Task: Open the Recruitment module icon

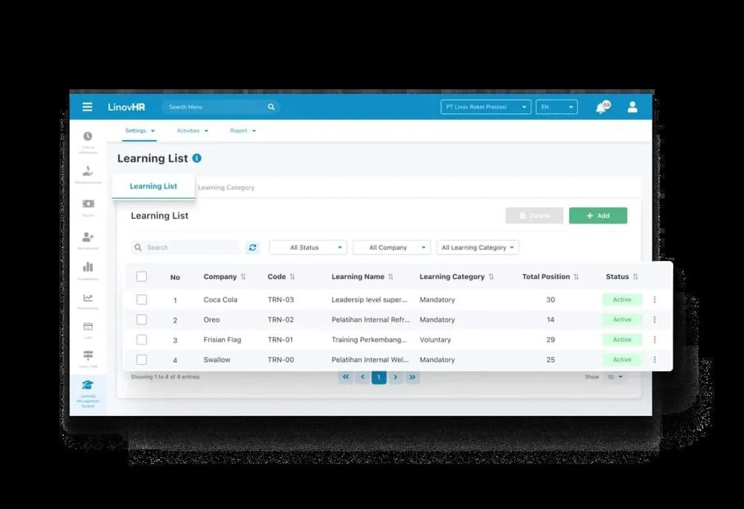Action: (88, 236)
